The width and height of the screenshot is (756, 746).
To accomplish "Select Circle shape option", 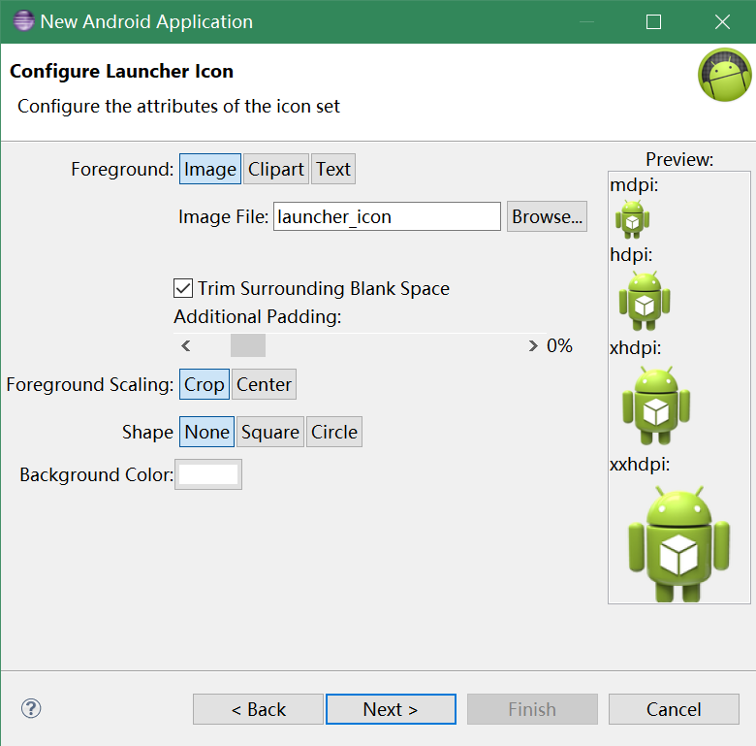I will click(334, 432).
